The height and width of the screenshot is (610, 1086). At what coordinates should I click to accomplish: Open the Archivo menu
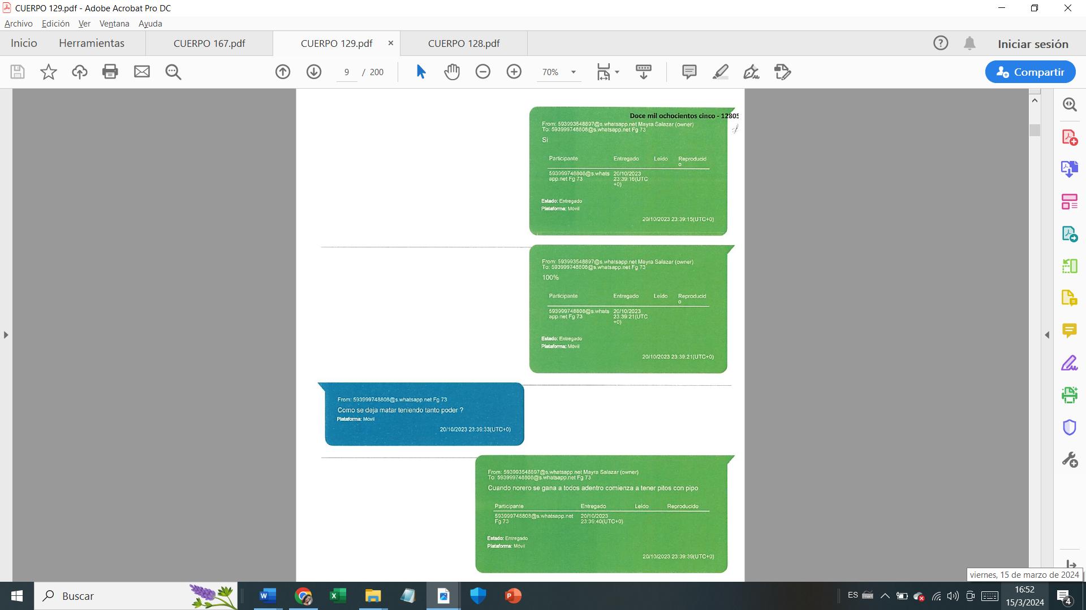coord(19,24)
